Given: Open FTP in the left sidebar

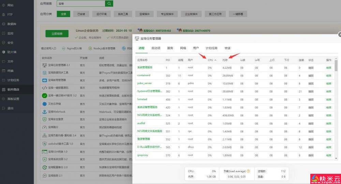Looking at the screenshot, I should tap(10, 15).
